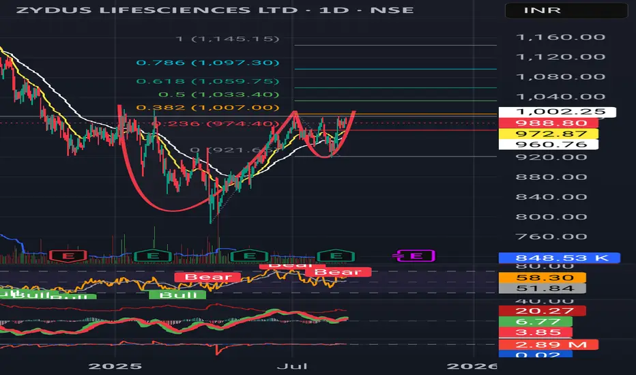This screenshot has width=636, height=375.
Task: Click the 760.00 price axis label
Action: click(551, 237)
